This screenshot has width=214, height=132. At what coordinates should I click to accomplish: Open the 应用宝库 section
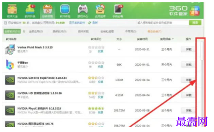point(100,11)
